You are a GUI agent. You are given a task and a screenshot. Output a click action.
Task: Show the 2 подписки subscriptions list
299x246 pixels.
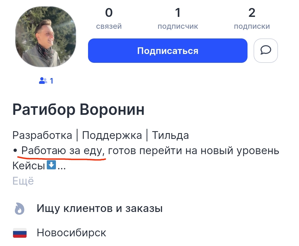252,19
